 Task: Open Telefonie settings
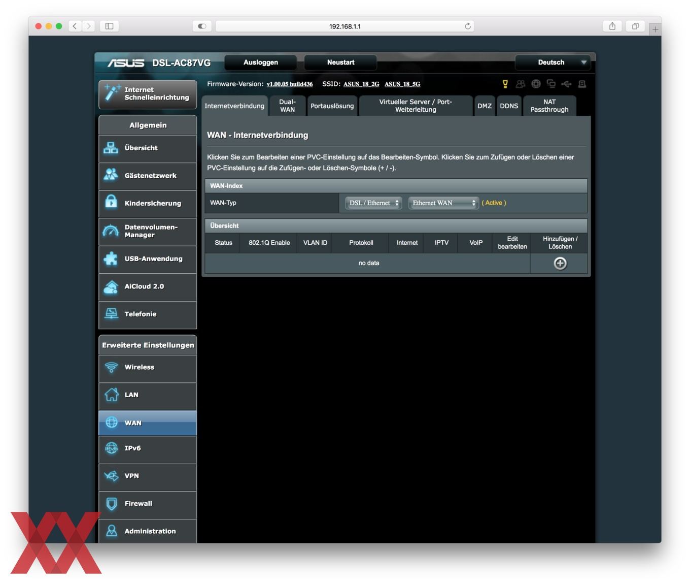tap(148, 314)
